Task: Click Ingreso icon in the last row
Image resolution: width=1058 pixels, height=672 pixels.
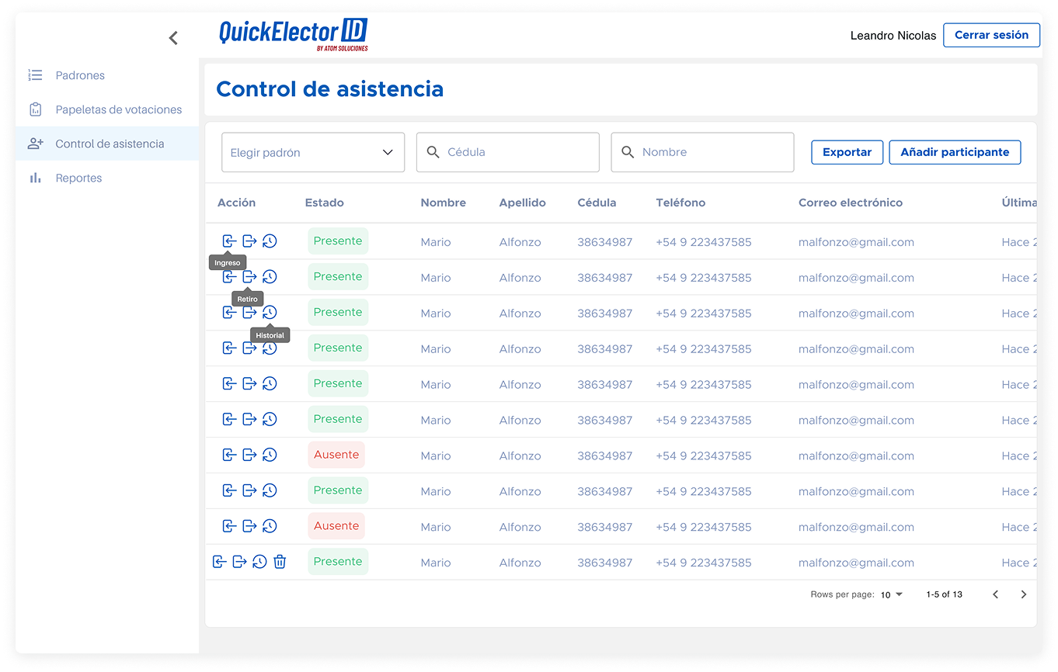Action: (220, 562)
